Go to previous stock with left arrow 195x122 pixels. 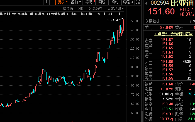click(x=146, y=3)
